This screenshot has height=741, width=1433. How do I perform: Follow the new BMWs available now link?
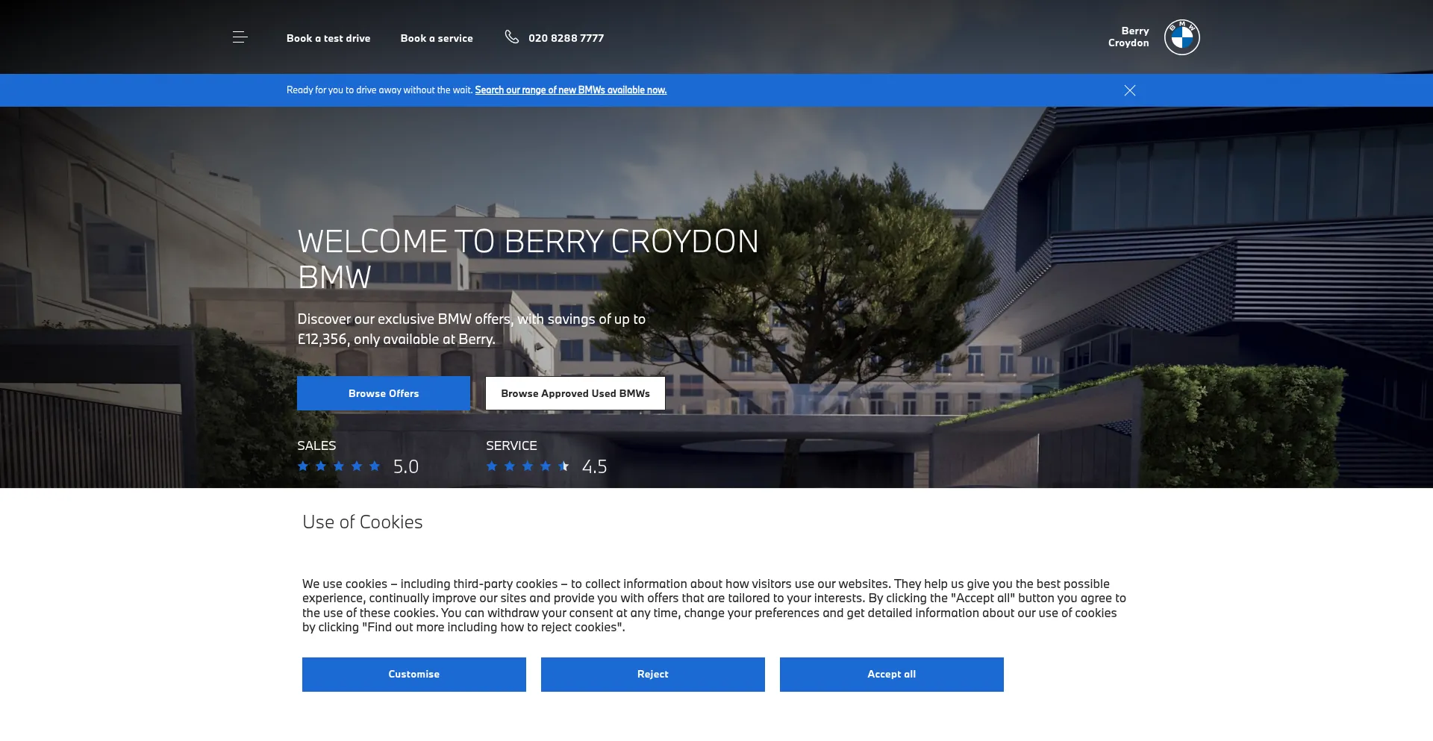pyautogui.click(x=570, y=90)
